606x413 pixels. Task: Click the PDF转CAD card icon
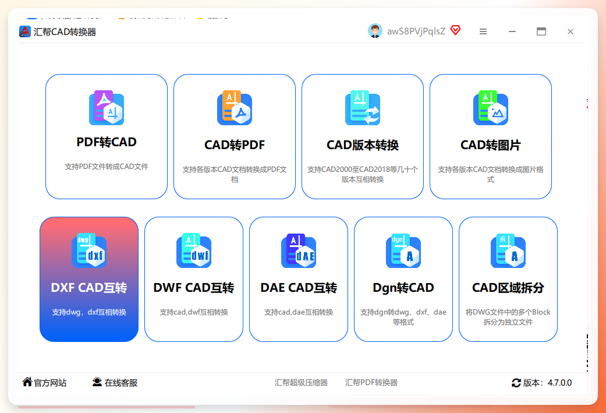(107, 108)
